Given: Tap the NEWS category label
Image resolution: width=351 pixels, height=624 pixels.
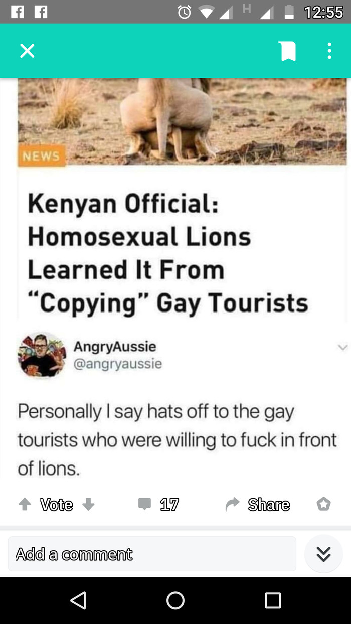Looking at the screenshot, I should 41,156.
